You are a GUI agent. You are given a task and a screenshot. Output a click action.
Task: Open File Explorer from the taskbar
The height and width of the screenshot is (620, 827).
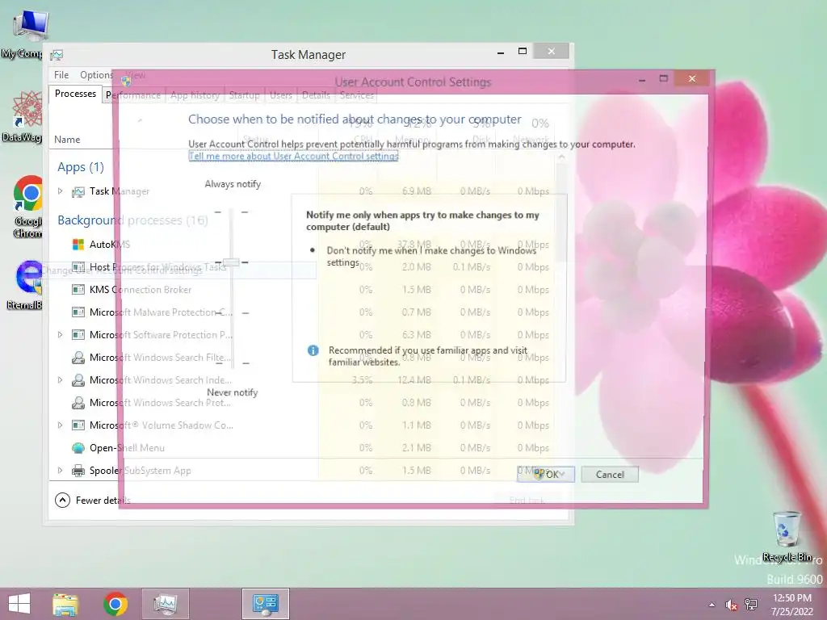(65, 604)
